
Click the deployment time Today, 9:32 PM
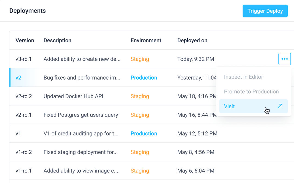coord(196,59)
